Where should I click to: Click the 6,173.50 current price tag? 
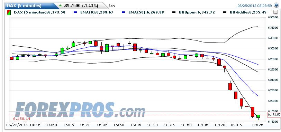point(274,115)
